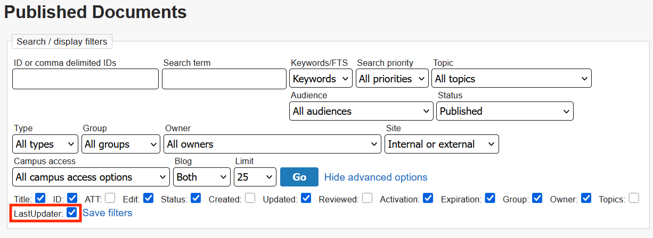Open the Keywords/FTS dropdown
Screen dimensions: 653x238
click(321, 79)
